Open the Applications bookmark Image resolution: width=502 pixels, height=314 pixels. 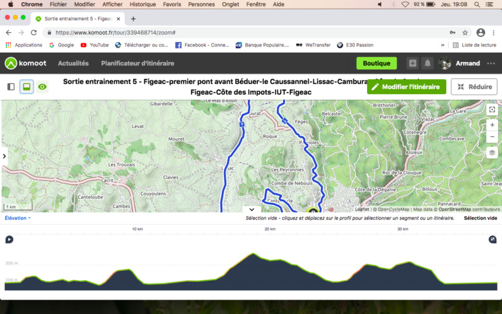(x=24, y=45)
